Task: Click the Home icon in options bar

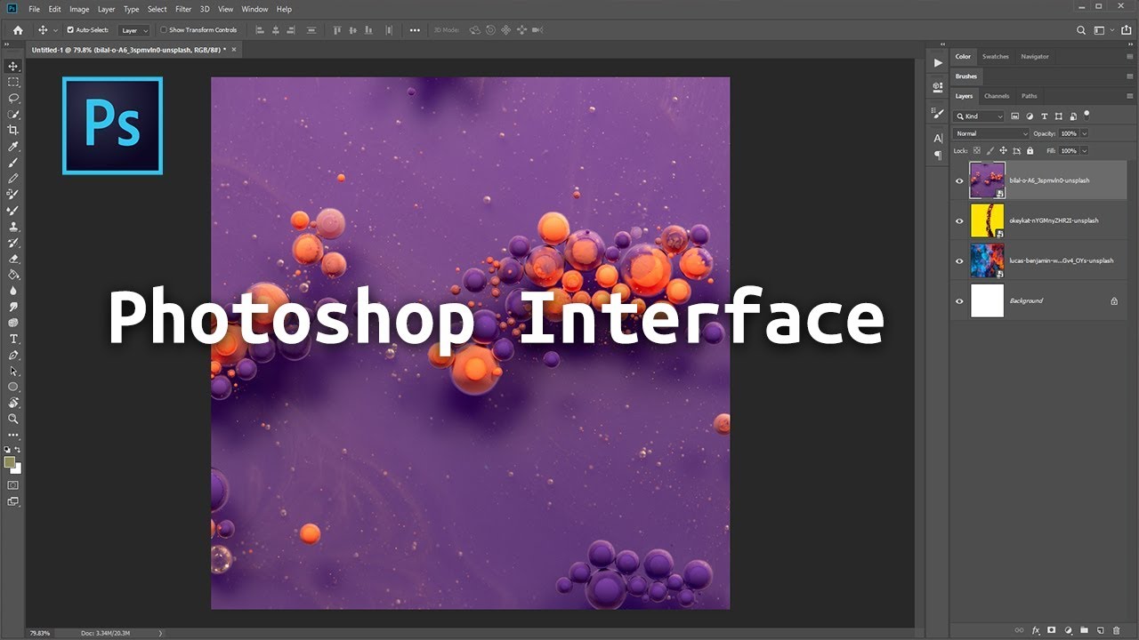Action: pos(18,30)
